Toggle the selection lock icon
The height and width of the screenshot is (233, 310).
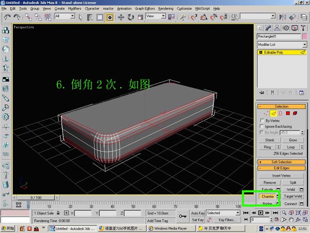(58, 213)
